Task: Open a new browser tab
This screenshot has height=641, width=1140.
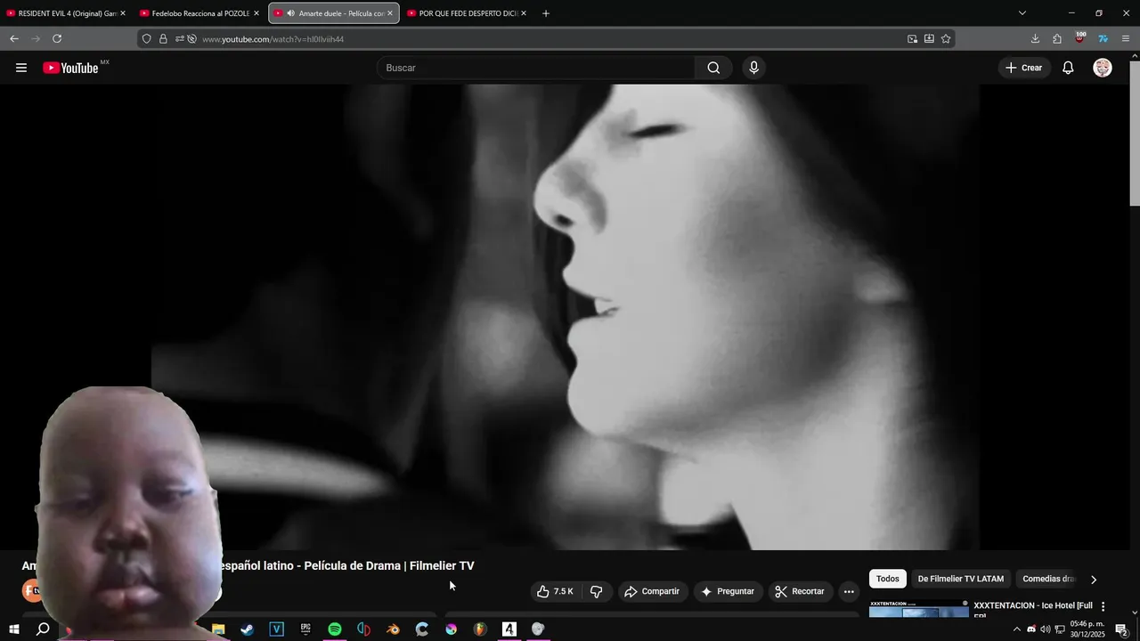Action: pos(546,13)
